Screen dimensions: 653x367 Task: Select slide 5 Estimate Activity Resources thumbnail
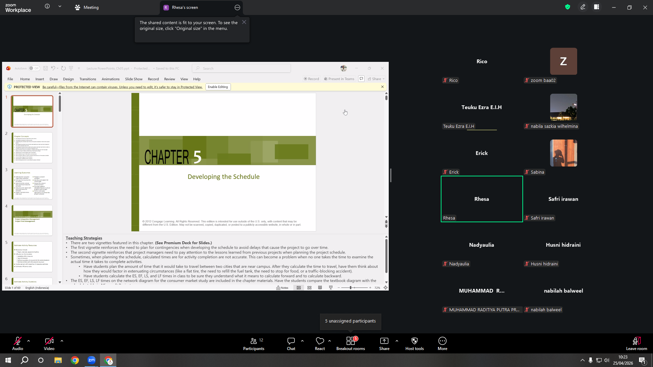tap(32, 257)
